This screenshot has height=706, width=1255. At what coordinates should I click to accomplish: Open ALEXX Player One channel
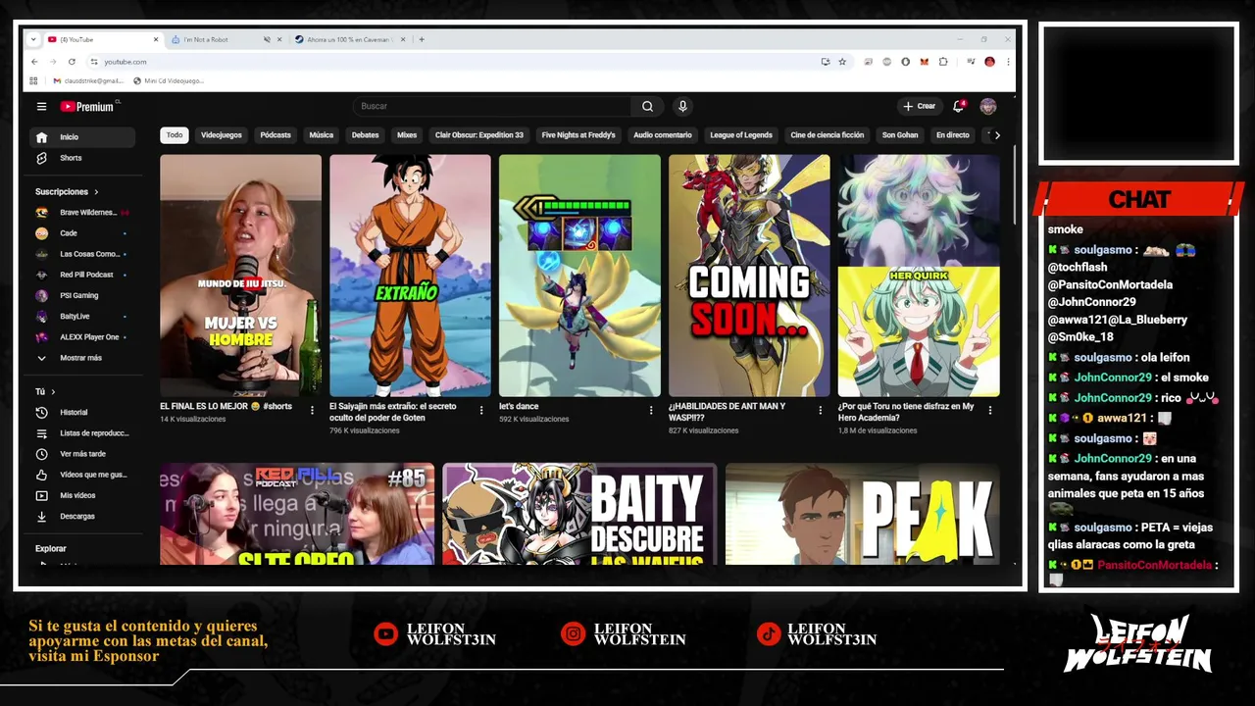pos(82,336)
